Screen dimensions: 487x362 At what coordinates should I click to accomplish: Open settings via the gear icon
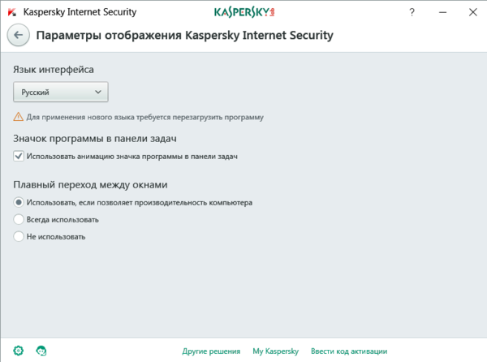(x=19, y=351)
